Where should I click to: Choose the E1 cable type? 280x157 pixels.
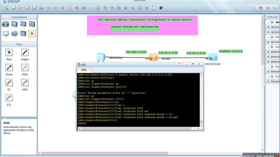9,83
